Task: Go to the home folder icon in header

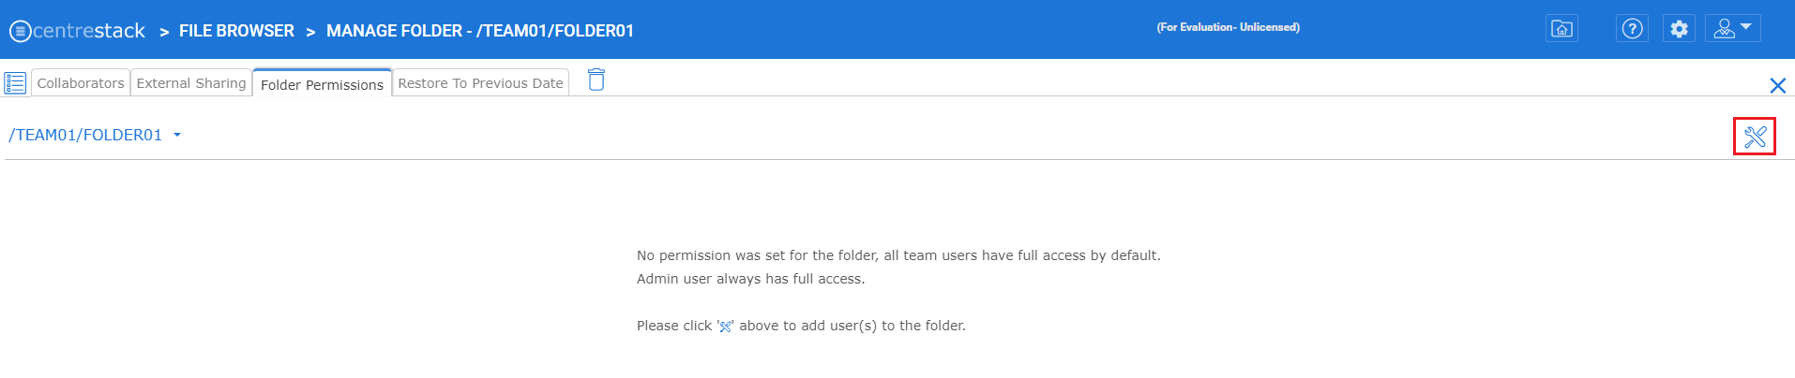Action: (1561, 29)
